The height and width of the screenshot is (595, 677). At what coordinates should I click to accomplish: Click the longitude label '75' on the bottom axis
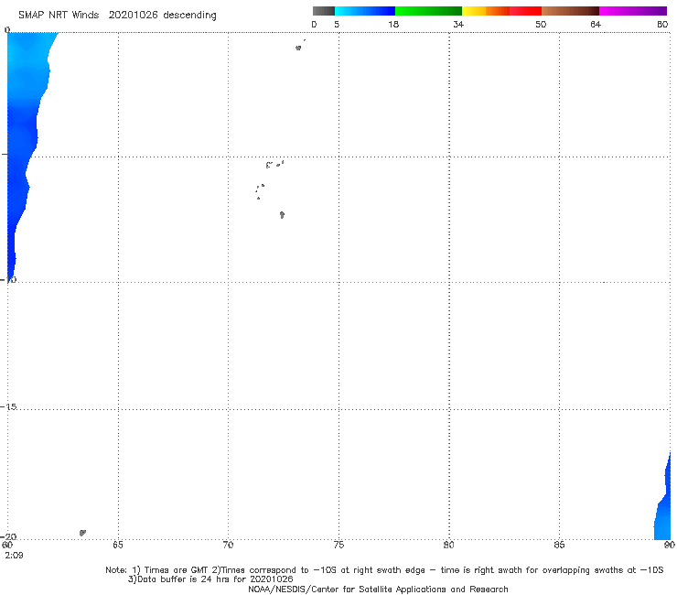338,545
